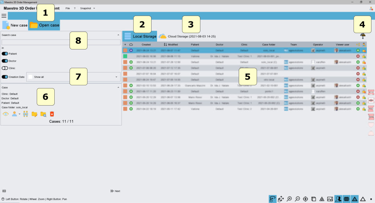This screenshot has height=203, width=375.
Task: Click the Operator column header
Action: 318,44
